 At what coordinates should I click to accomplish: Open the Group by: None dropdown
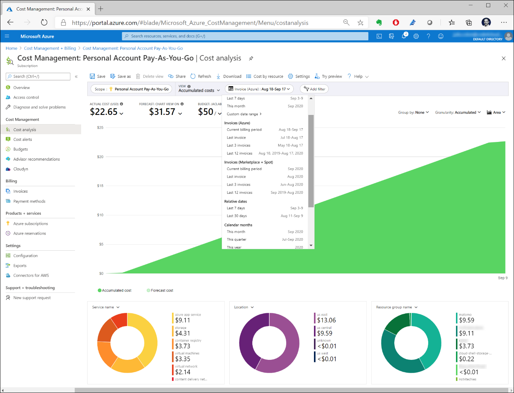(413, 112)
